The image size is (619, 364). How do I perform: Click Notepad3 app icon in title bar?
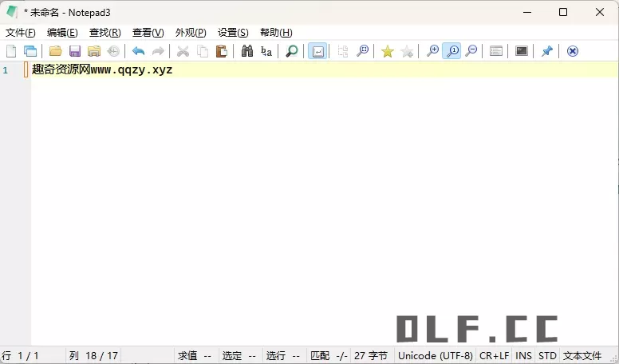(11, 12)
